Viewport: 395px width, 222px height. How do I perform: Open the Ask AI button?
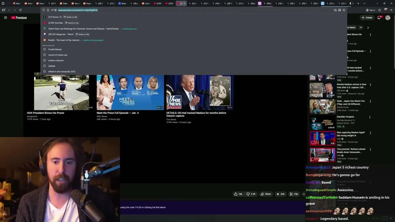pos(281,194)
